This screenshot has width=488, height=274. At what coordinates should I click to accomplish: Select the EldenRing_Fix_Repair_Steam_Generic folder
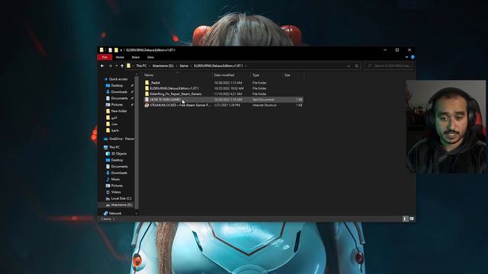(x=175, y=94)
